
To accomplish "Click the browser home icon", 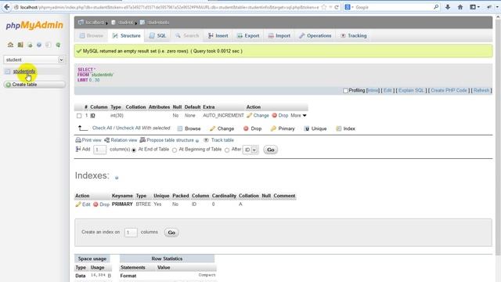I will 460,7.
